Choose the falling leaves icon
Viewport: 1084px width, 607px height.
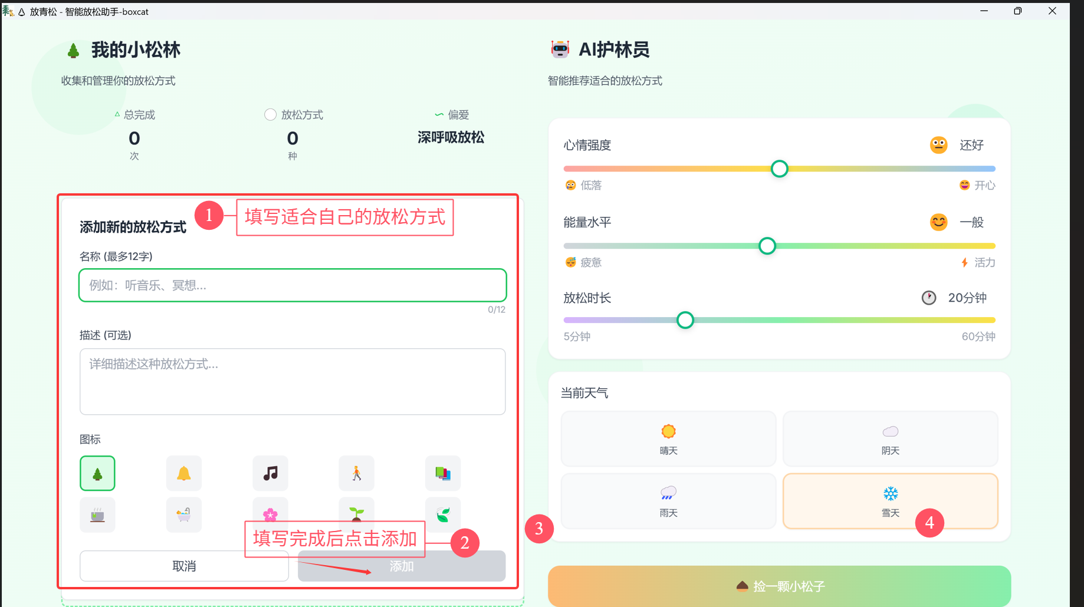pyautogui.click(x=442, y=515)
